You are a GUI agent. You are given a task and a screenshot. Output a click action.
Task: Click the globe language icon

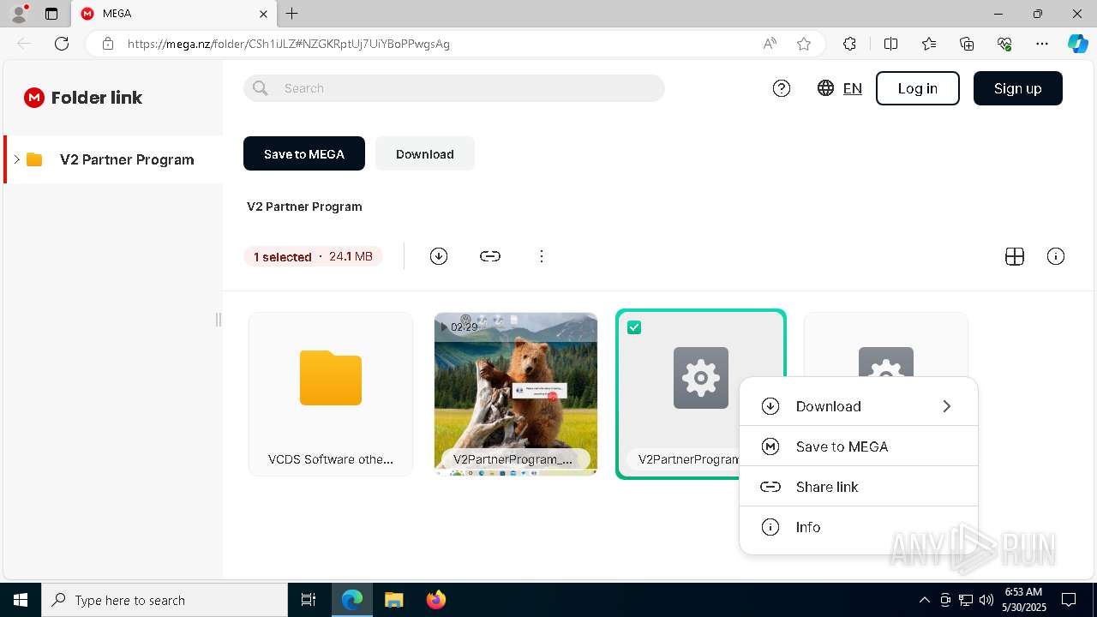tap(825, 88)
